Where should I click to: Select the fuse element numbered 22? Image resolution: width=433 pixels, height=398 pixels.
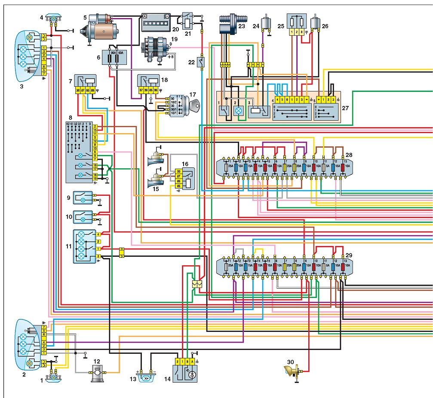tap(201, 62)
